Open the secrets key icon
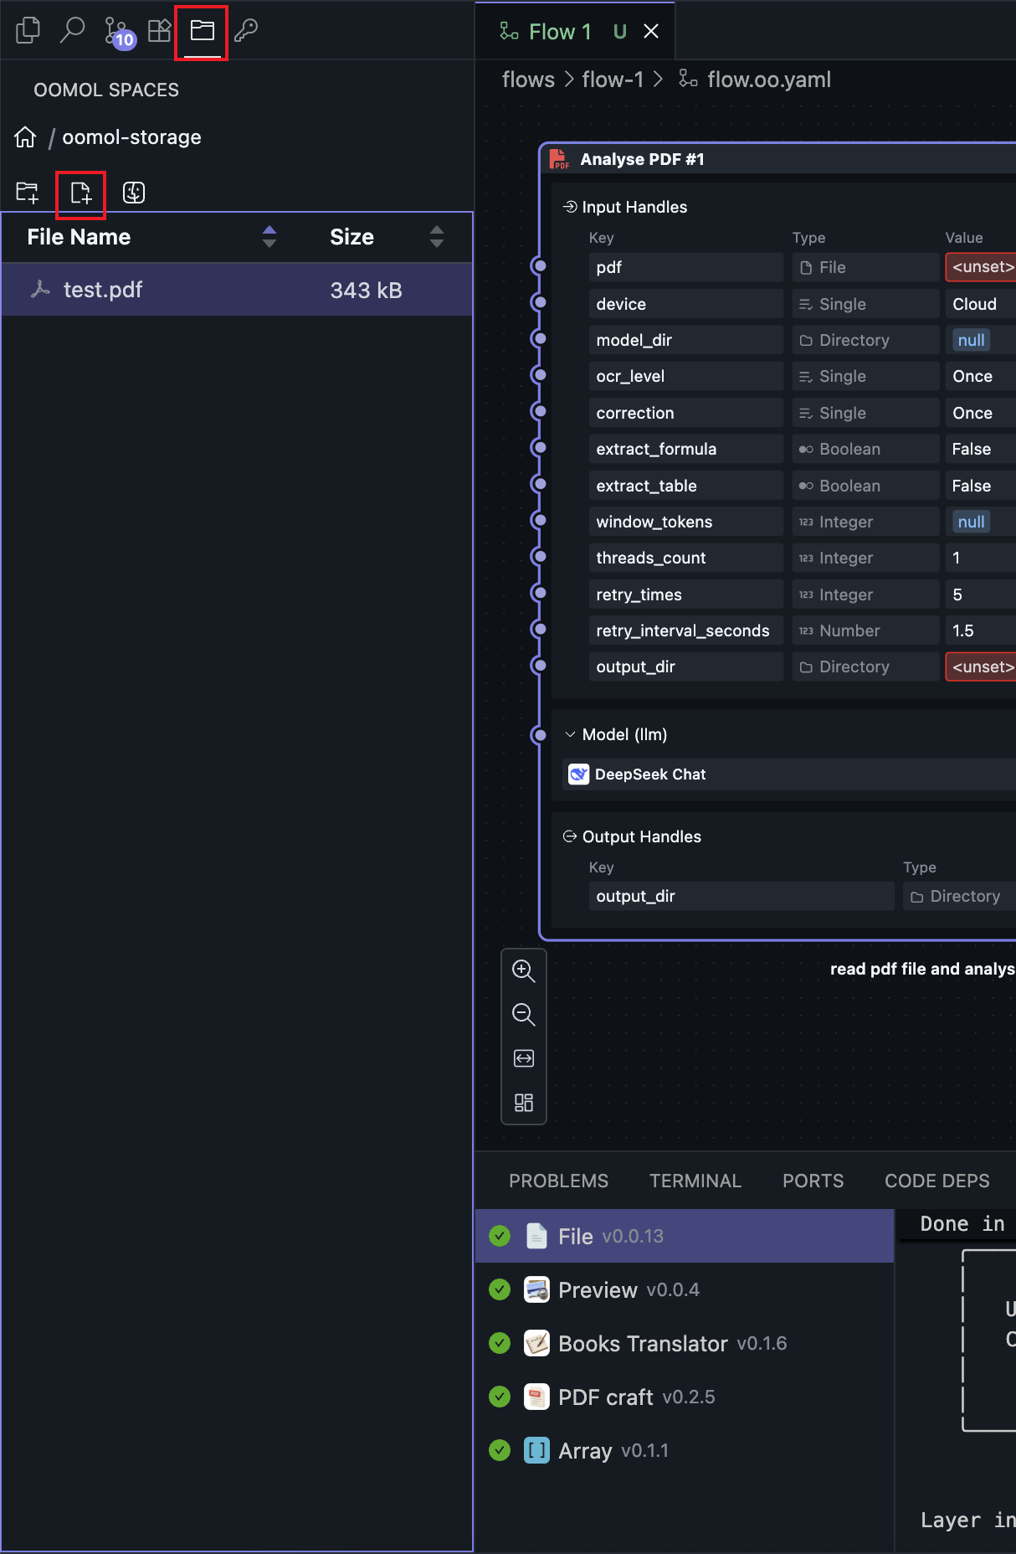Screen dimensions: 1016x1554 (x=246, y=31)
